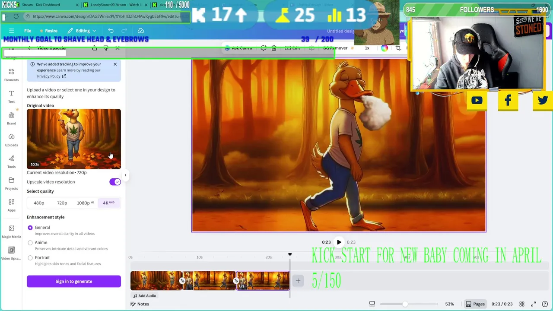This screenshot has width=553, height=311.
Task: Open the File menu
Action: tap(28, 31)
